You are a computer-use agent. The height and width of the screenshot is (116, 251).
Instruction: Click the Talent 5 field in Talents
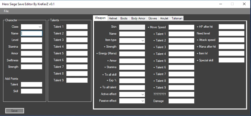77,53
